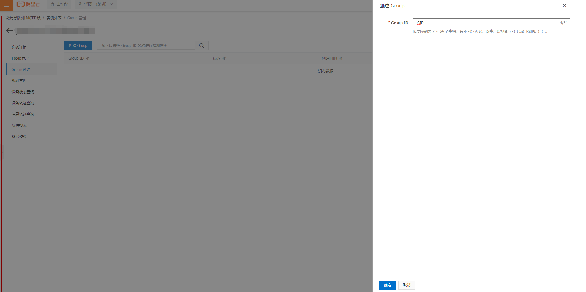Open 消息轨迹查询 in sidebar
586x292 pixels.
click(23, 114)
